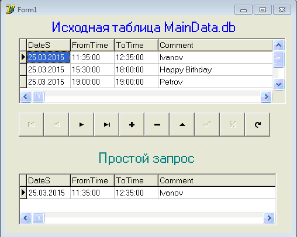Select Ivanov comment cell in top grid
Screen dimensions: 297x237
click(215, 57)
